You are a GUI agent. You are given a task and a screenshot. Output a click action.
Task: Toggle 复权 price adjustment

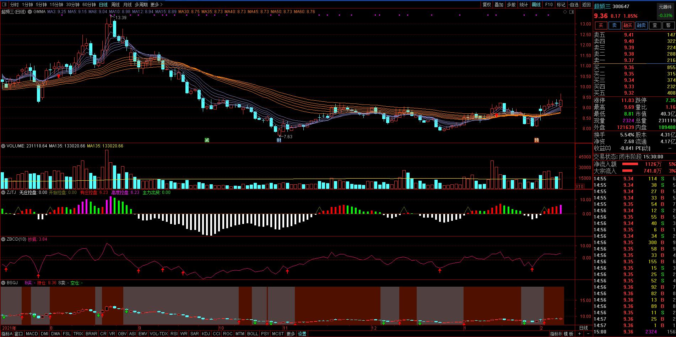pos(487,5)
